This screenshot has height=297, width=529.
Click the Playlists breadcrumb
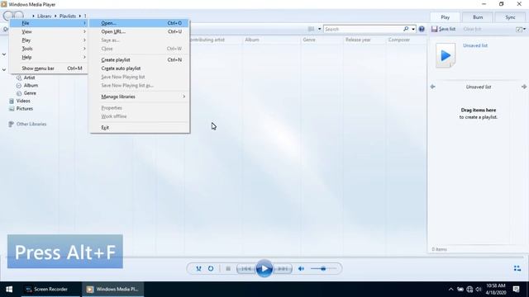(68, 16)
